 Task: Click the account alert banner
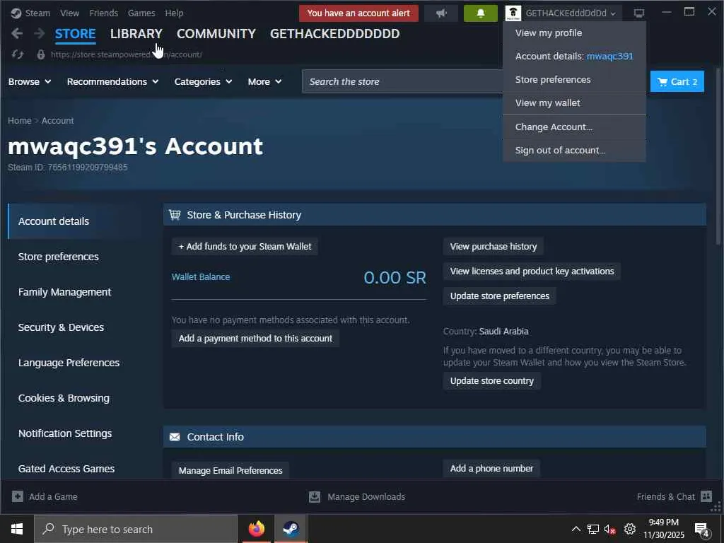pyautogui.click(x=358, y=13)
